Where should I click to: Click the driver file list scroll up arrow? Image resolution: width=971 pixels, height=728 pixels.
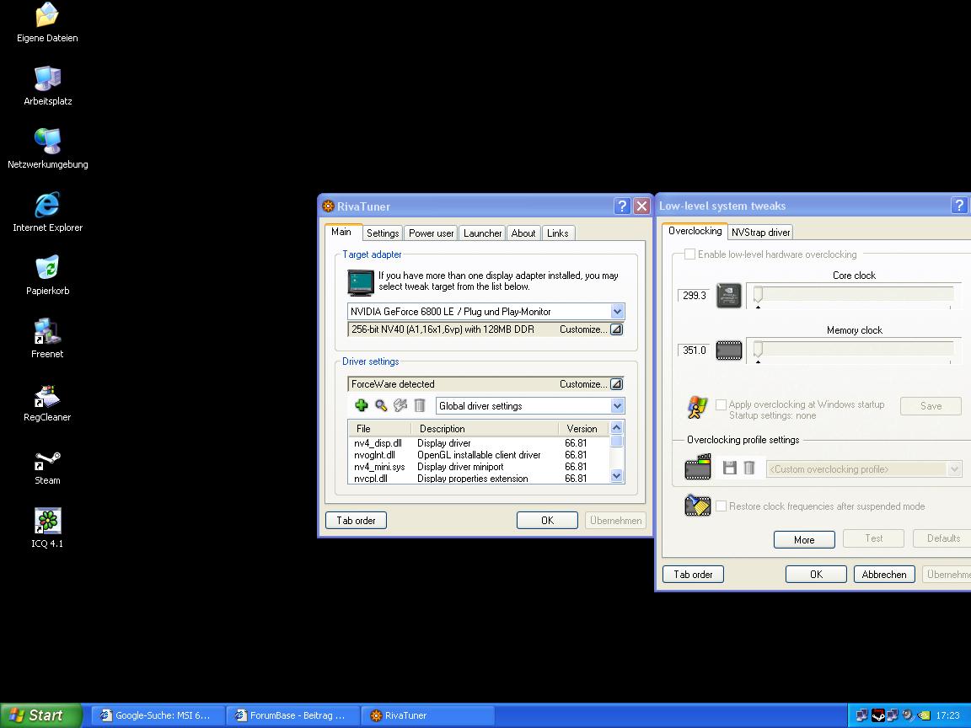(x=616, y=428)
